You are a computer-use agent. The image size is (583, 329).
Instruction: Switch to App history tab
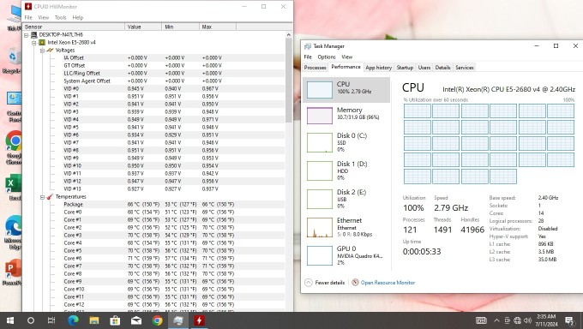[378, 68]
